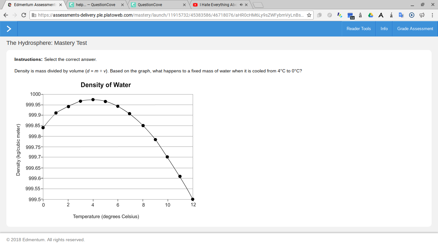Screen dimensions: 438x246
Task: Click the address bar URL
Action: (x=171, y=15)
